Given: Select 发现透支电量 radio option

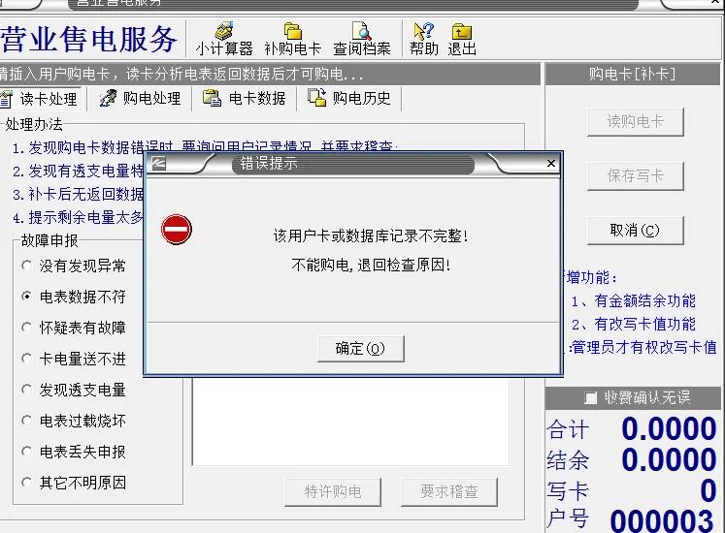Looking at the screenshot, I should pyautogui.click(x=27, y=390).
